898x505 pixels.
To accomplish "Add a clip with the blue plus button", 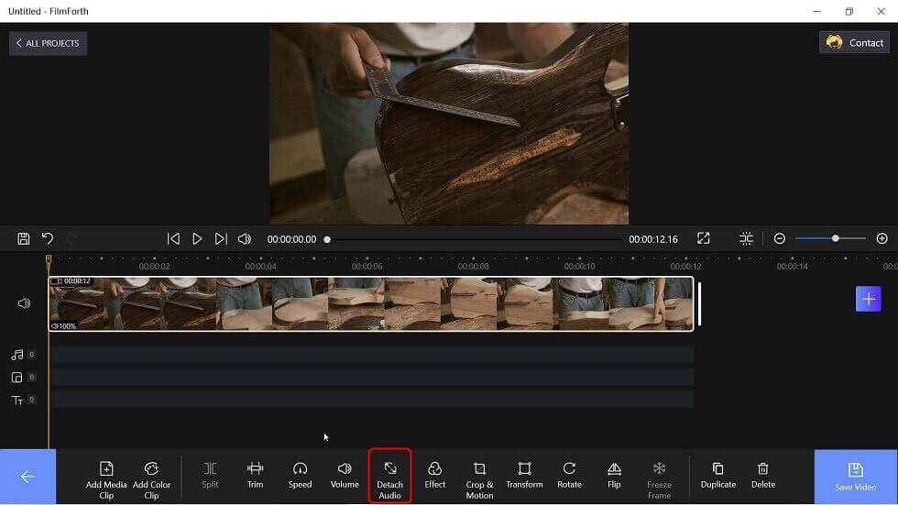I will [869, 300].
